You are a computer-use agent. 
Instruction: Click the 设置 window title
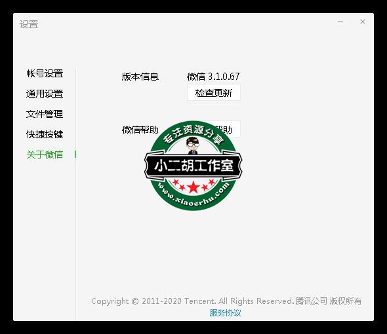(29, 24)
